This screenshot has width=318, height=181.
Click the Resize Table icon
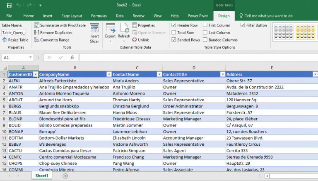5,40
